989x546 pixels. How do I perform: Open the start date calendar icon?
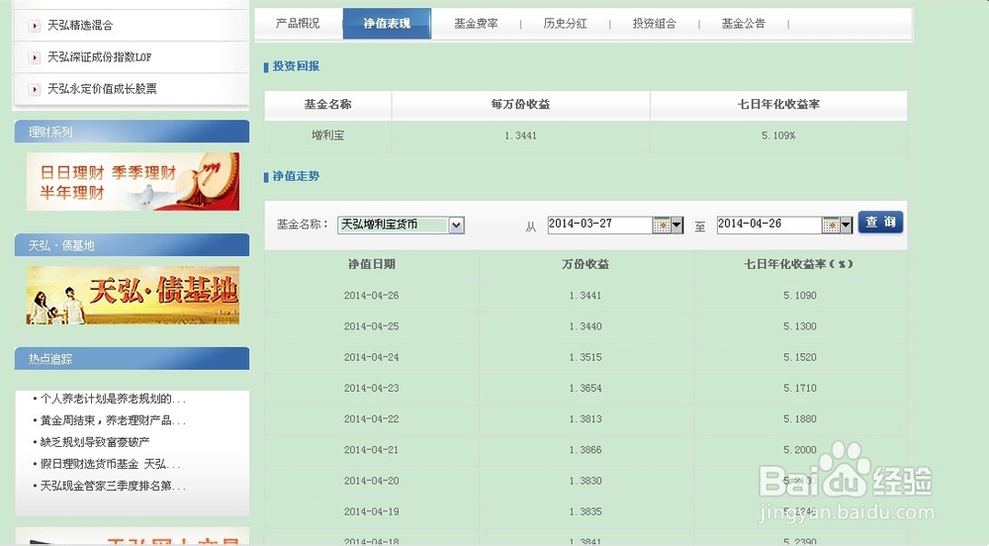tap(661, 225)
